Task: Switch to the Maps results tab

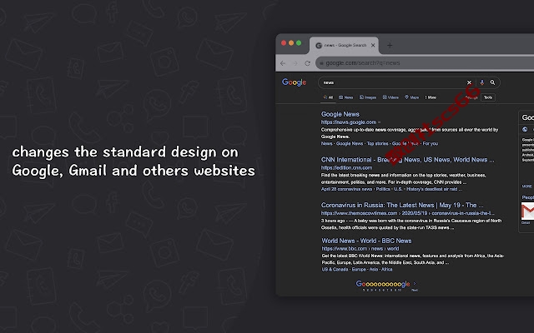Action: point(411,97)
